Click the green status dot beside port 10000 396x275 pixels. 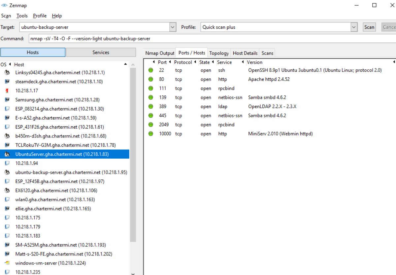point(150,134)
